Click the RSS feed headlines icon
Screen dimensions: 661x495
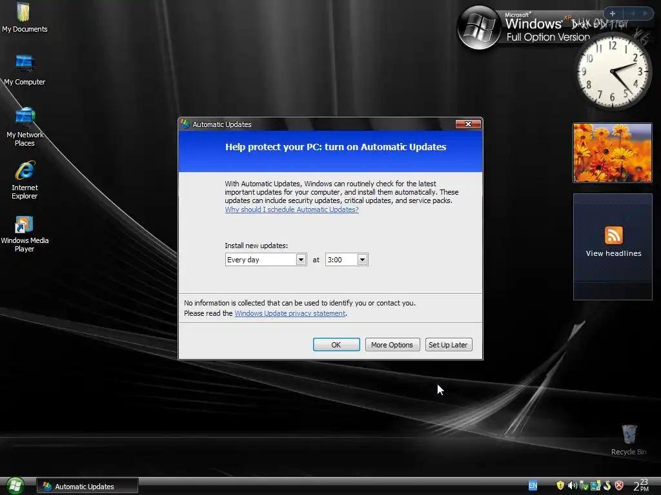coord(613,235)
